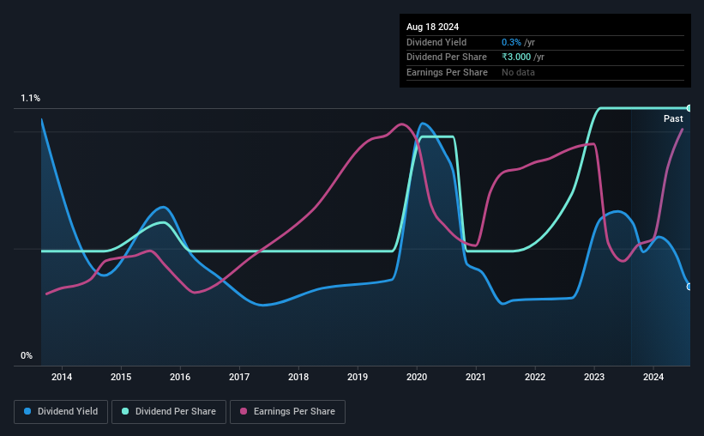Select the 2016 x-axis label
704x436 pixels.
180,377
